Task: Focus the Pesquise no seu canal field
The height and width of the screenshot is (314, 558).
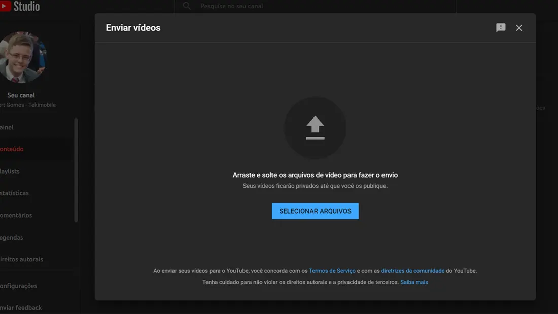Action: tap(315, 6)
